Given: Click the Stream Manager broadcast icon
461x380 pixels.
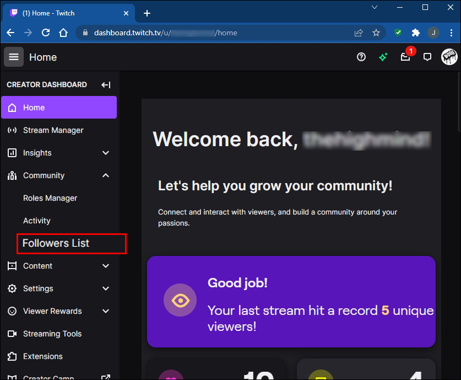Looking at the screenshot, I should pyautogui.click(x=12, y=130).
